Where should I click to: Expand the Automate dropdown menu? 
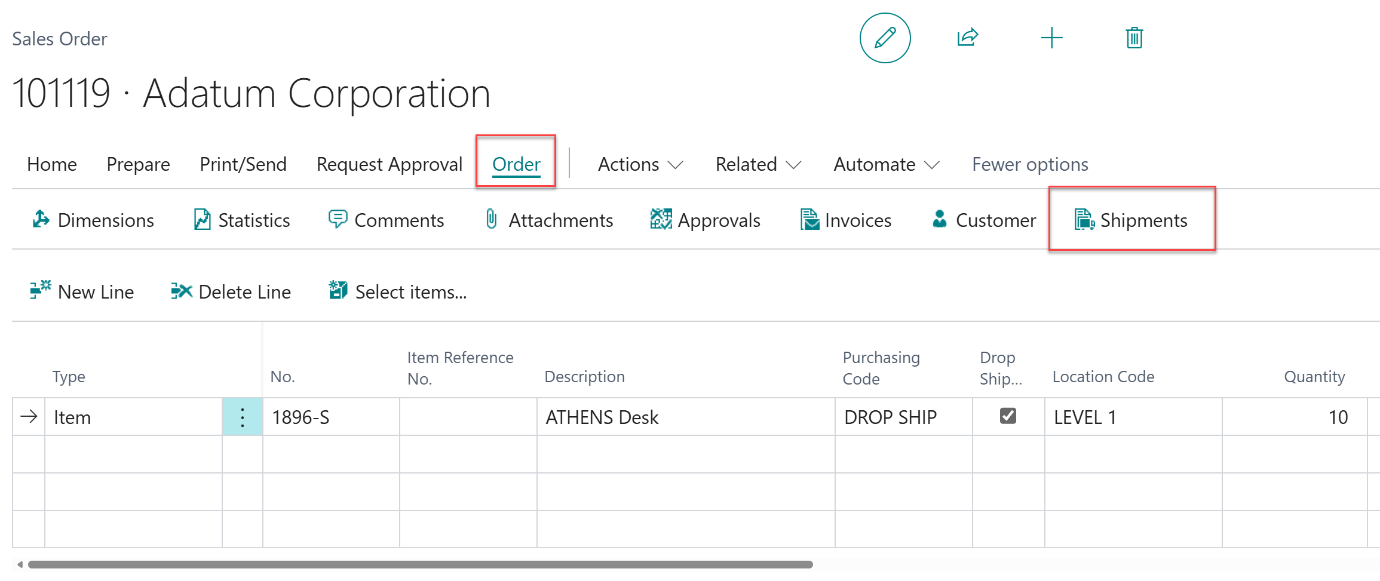886,164
